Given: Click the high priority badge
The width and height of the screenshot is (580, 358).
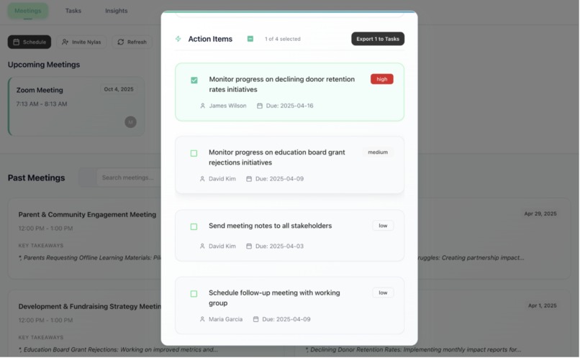Looking at the screenshot, I should pyautogui.click(x=381, y=79).
